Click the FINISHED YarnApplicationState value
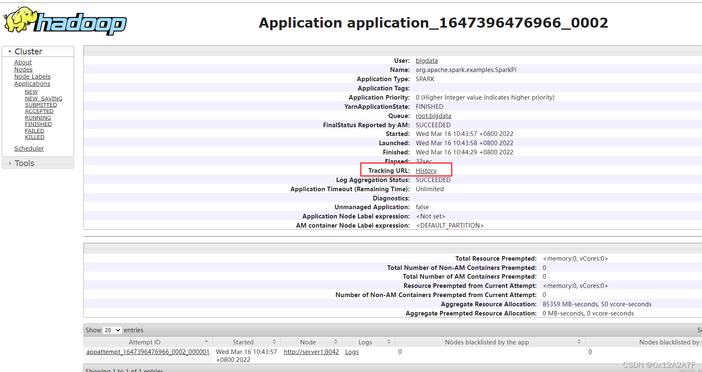 click(429, 107)
